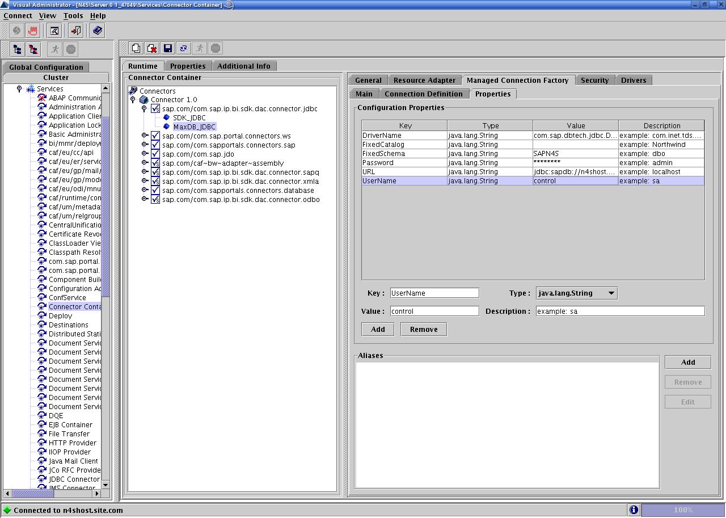Click the Add button beside Aliases
The height and width of the screenshot is (518, 726).
pos(687,362)
